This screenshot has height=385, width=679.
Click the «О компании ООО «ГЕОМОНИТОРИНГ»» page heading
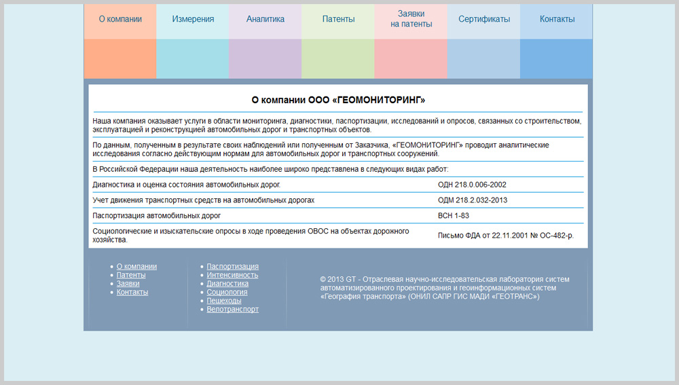pos(338,100)
